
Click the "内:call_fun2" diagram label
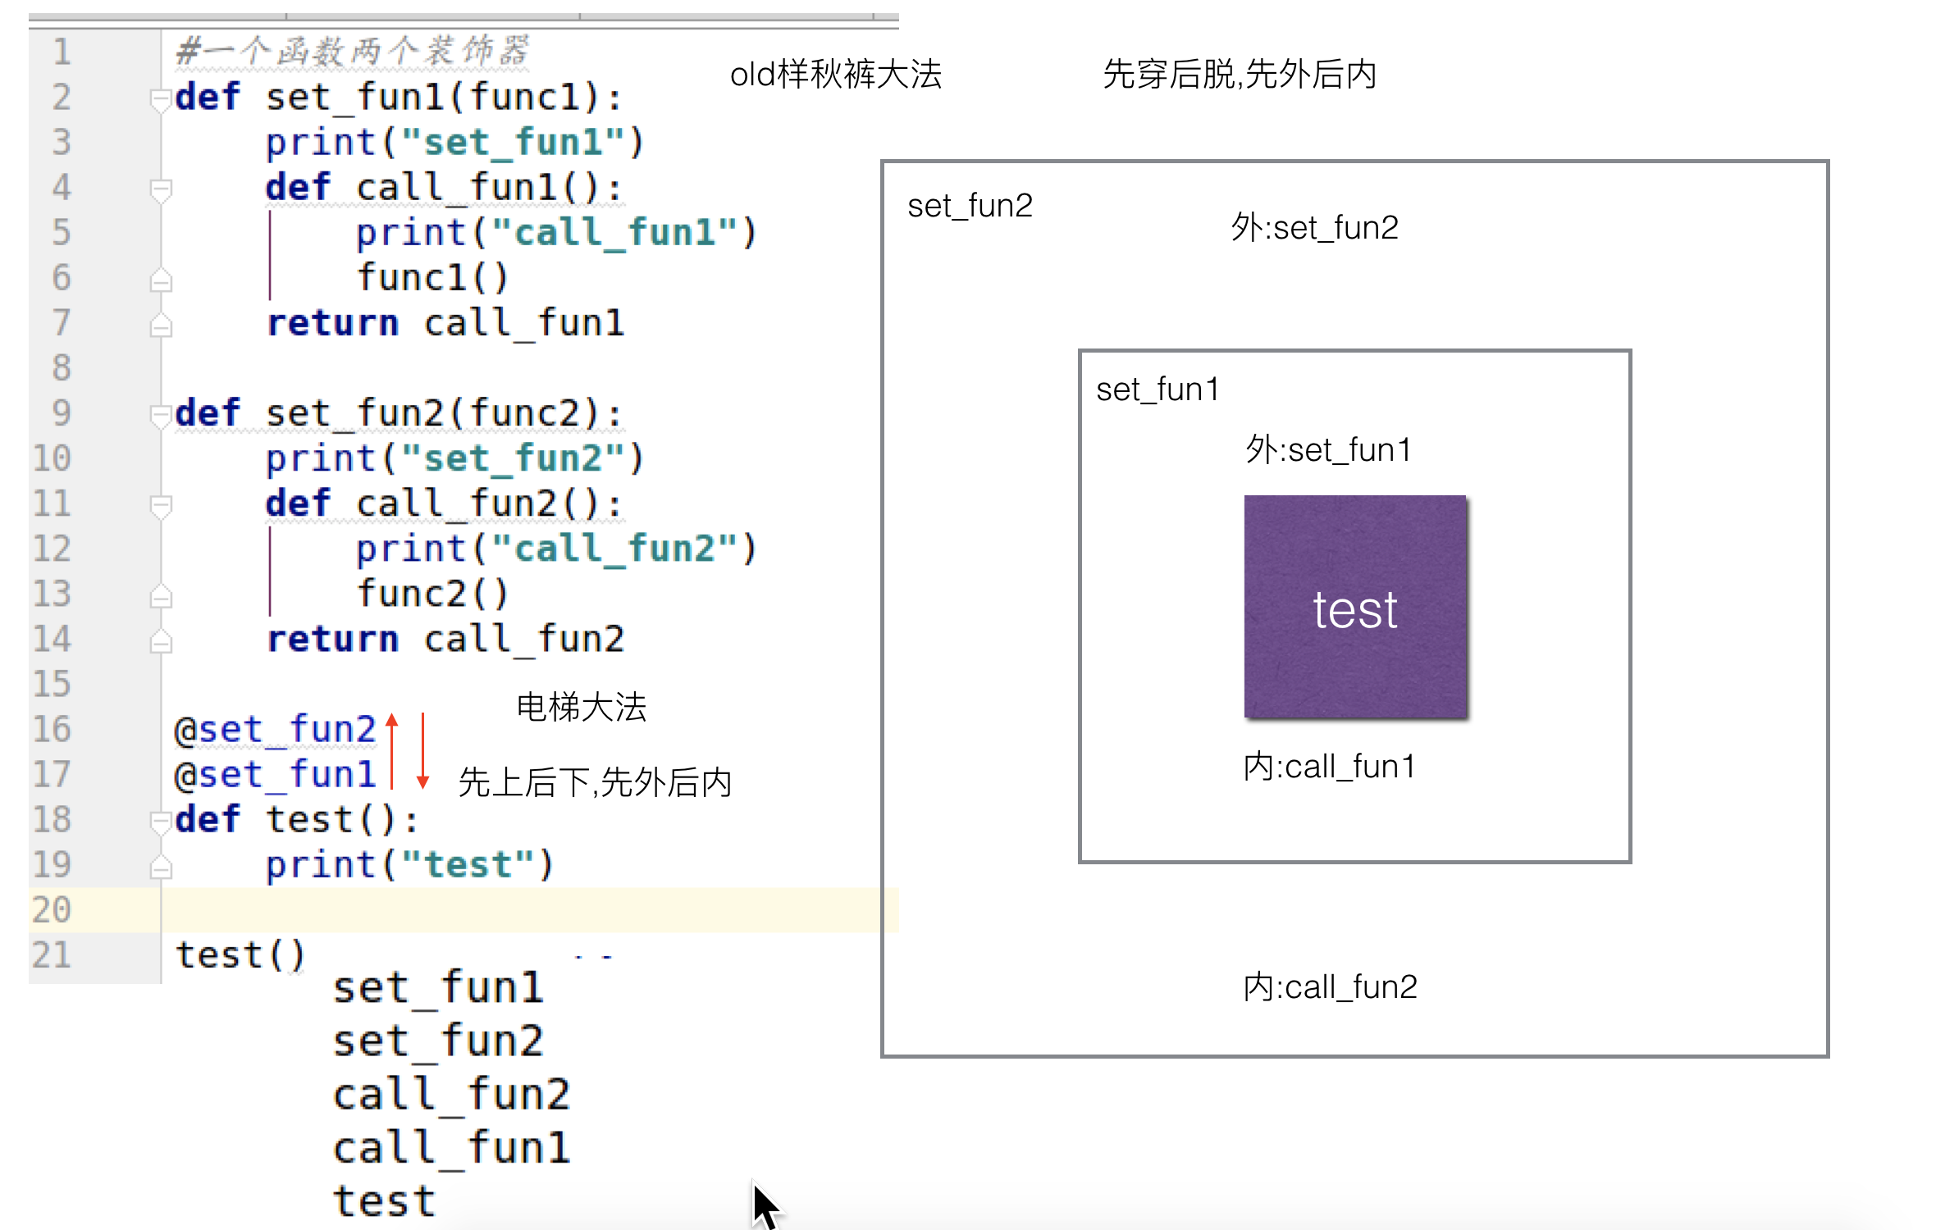pos(1331,986)
